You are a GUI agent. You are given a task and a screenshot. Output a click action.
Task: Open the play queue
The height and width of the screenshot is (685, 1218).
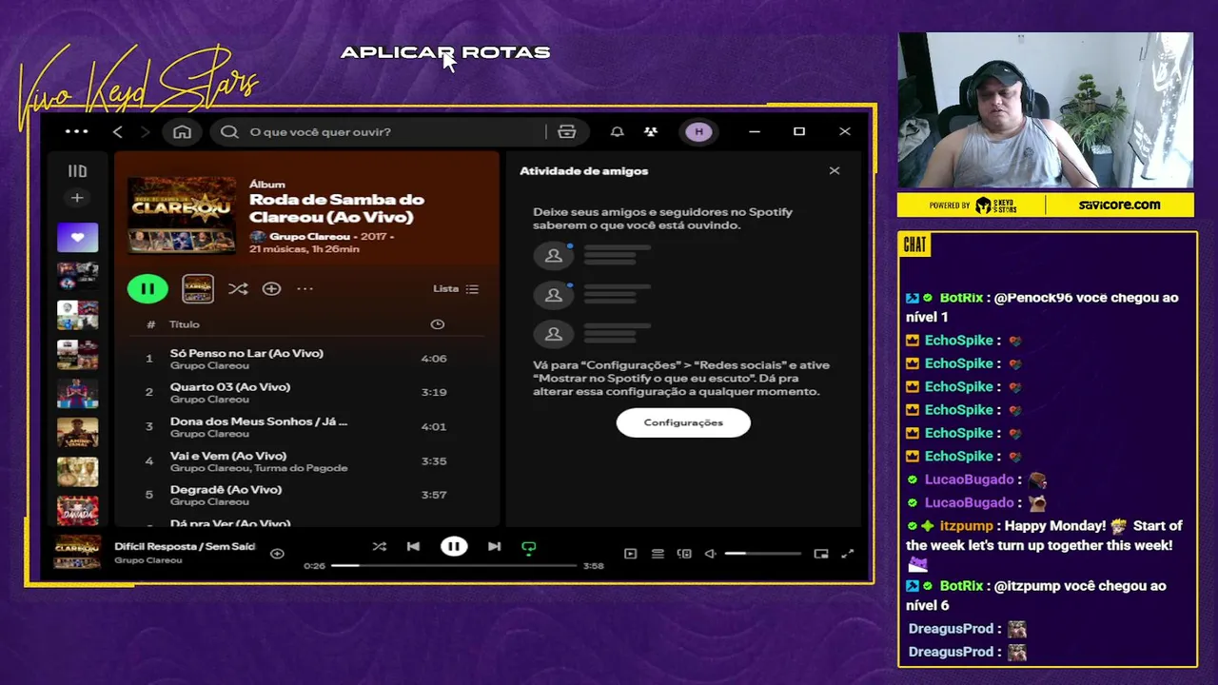tap(658, 554)
